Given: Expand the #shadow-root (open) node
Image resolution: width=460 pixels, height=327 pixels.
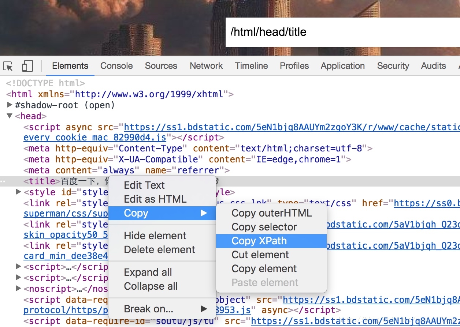Looking at the screenshot, I should [x=10, y=105].
